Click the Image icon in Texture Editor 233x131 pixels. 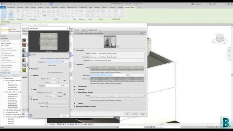[30, 55]
